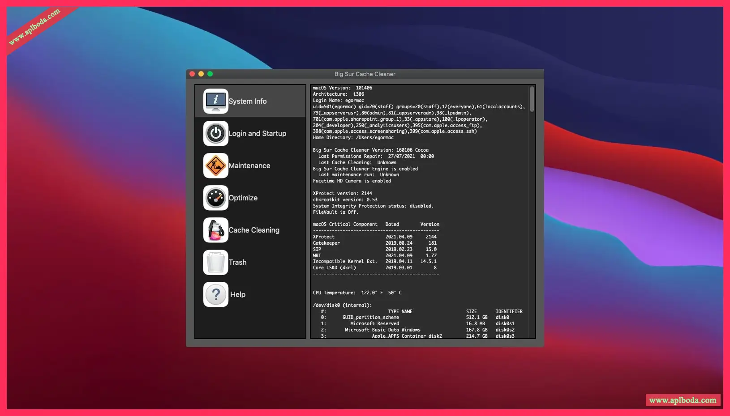
Task: Click the System Info monitor icon
Action: [x=215, y=101]
